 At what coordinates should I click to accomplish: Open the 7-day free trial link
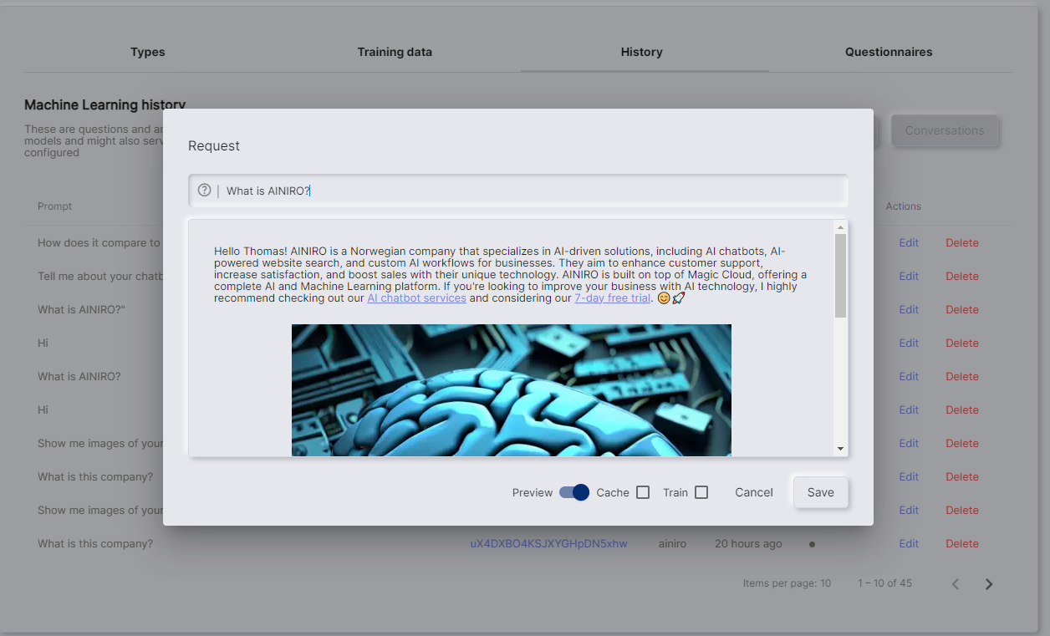(x=612, y=298)
